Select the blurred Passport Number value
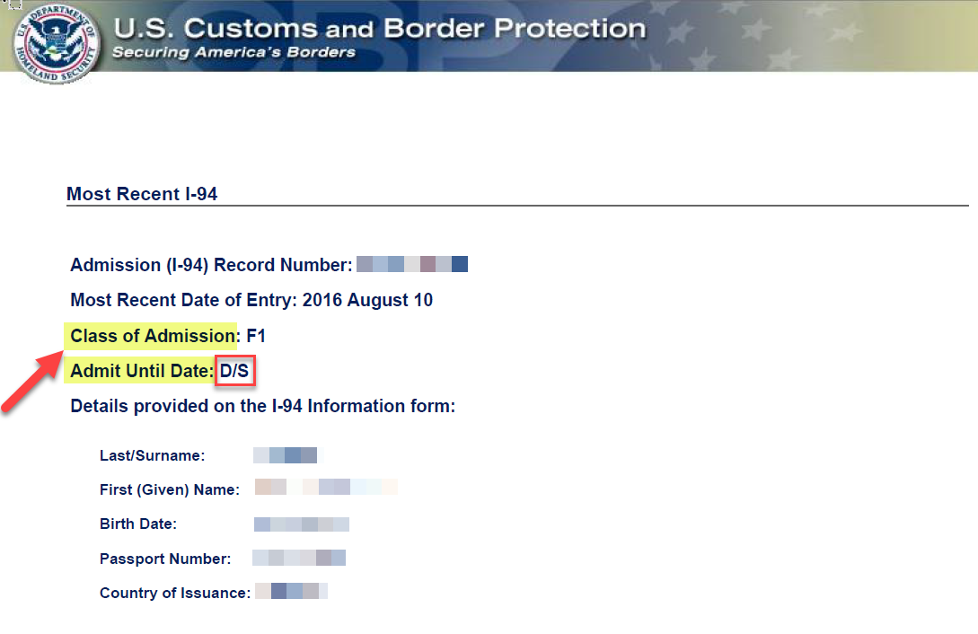Viewport: 978px width, 634px height. click(299, 558)
